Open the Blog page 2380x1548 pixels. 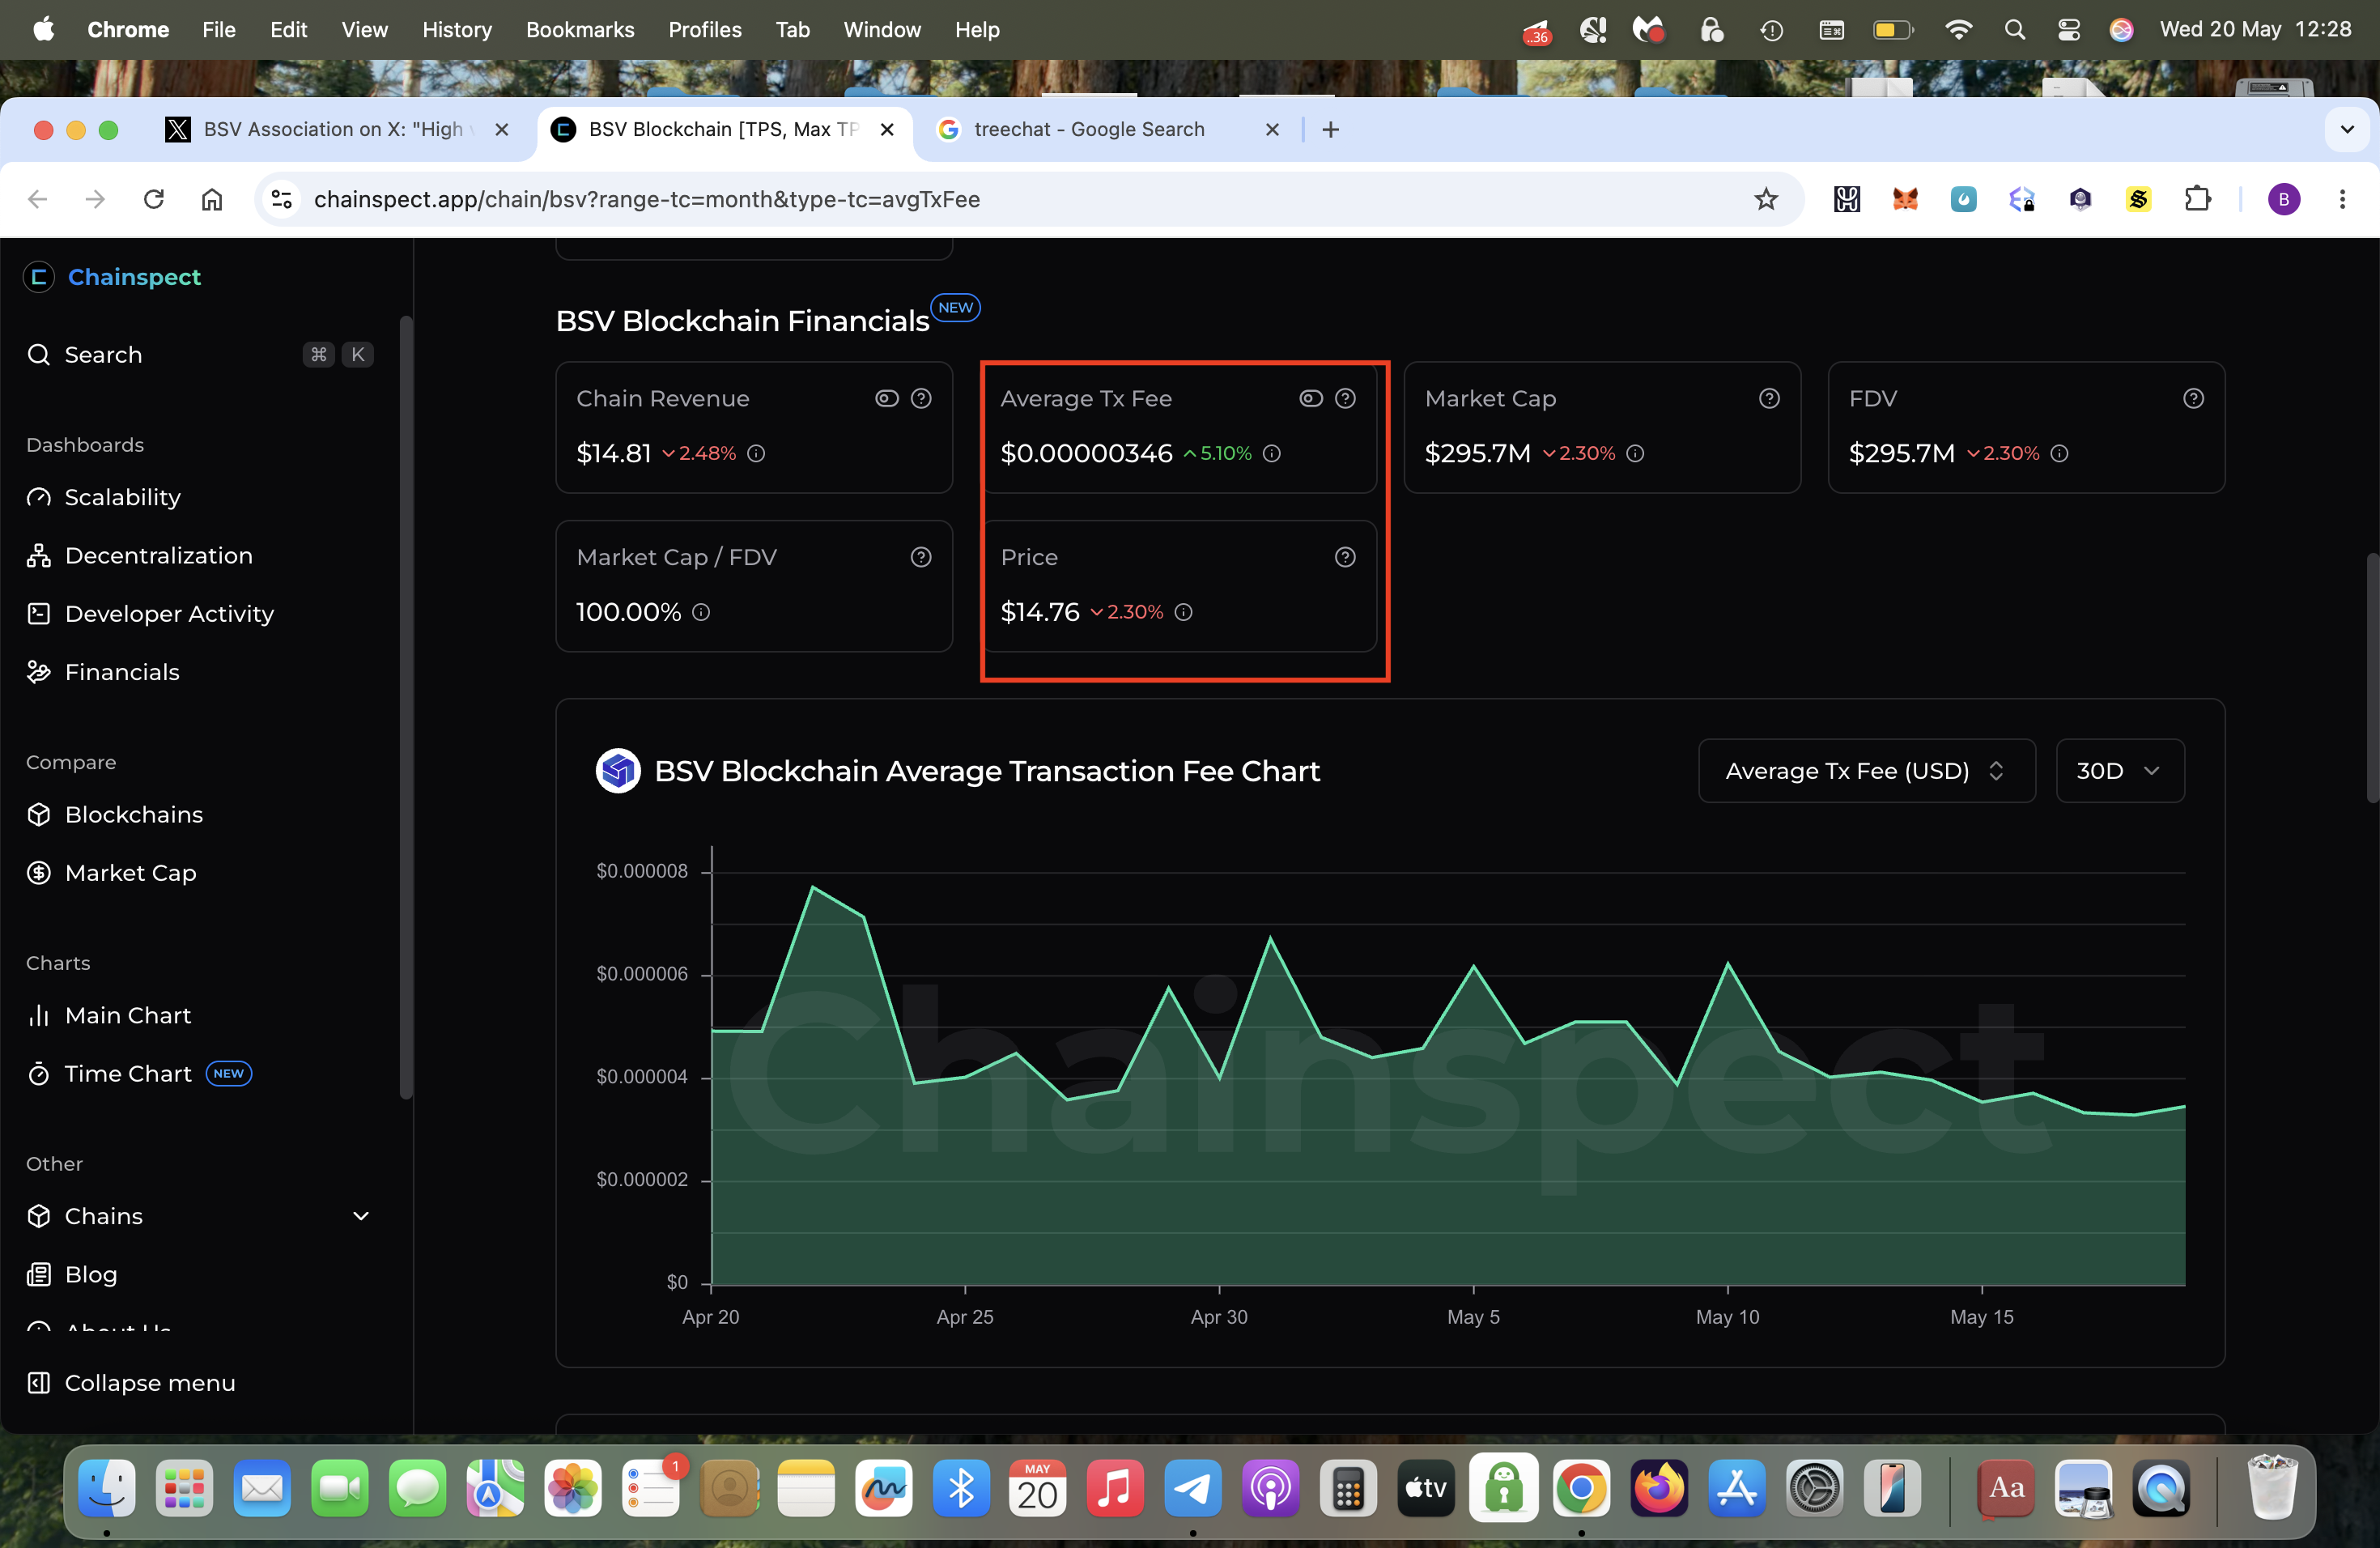(x=72, y=1274)
